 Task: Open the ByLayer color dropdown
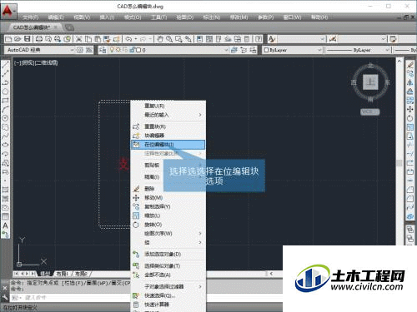293,50
